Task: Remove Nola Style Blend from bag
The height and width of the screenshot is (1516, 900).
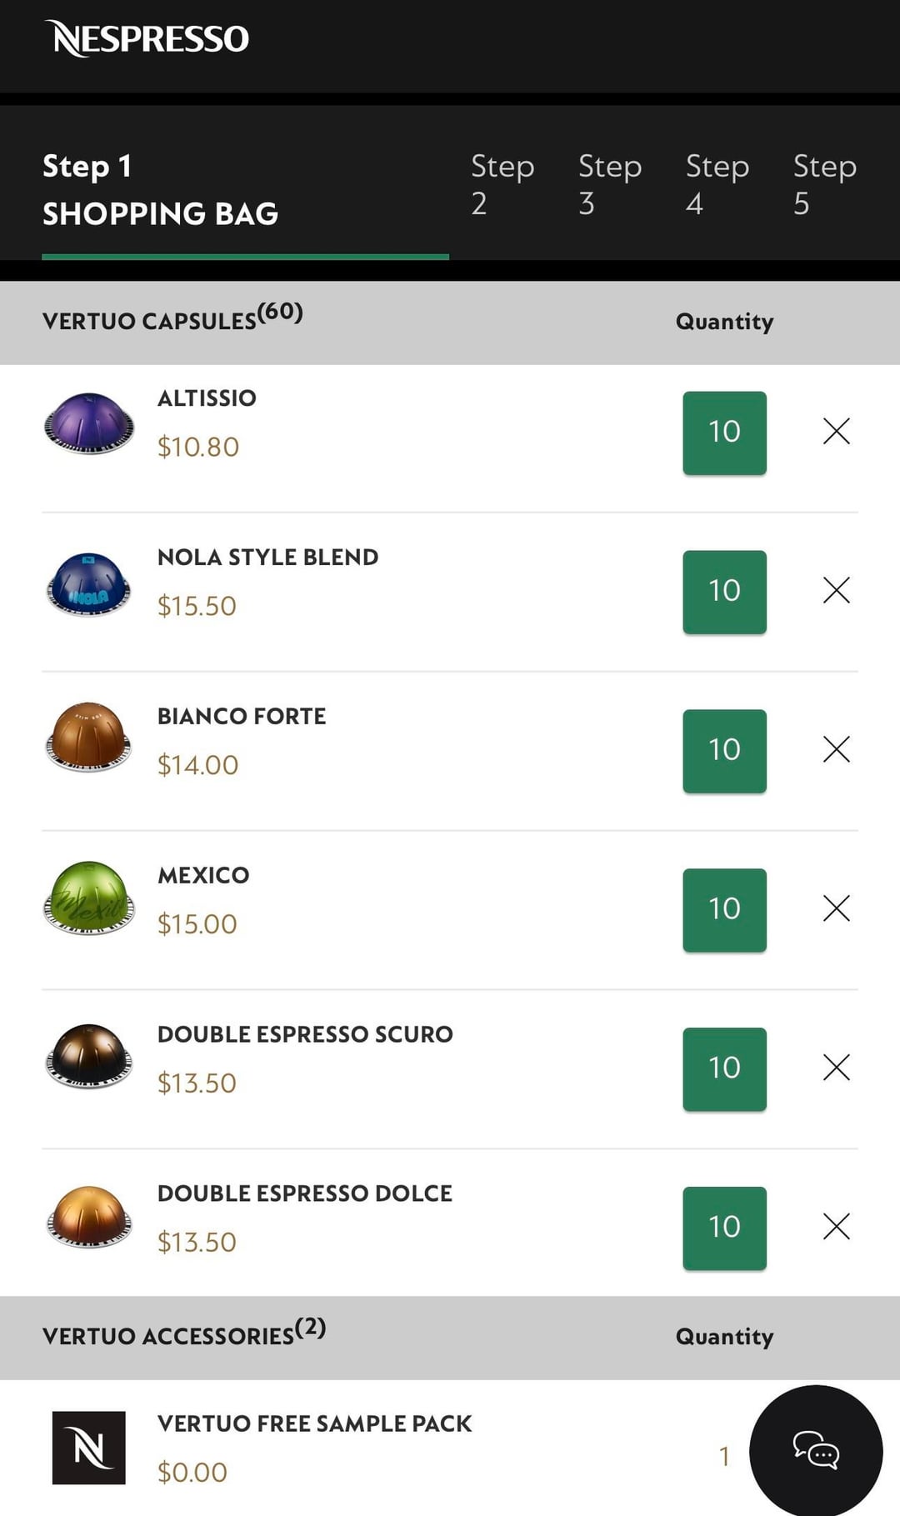Action: point(836,590)
